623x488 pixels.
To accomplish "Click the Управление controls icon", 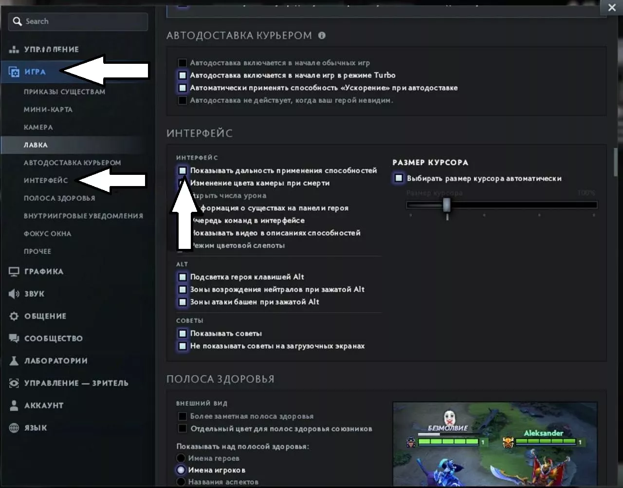I will coord(14,49).
